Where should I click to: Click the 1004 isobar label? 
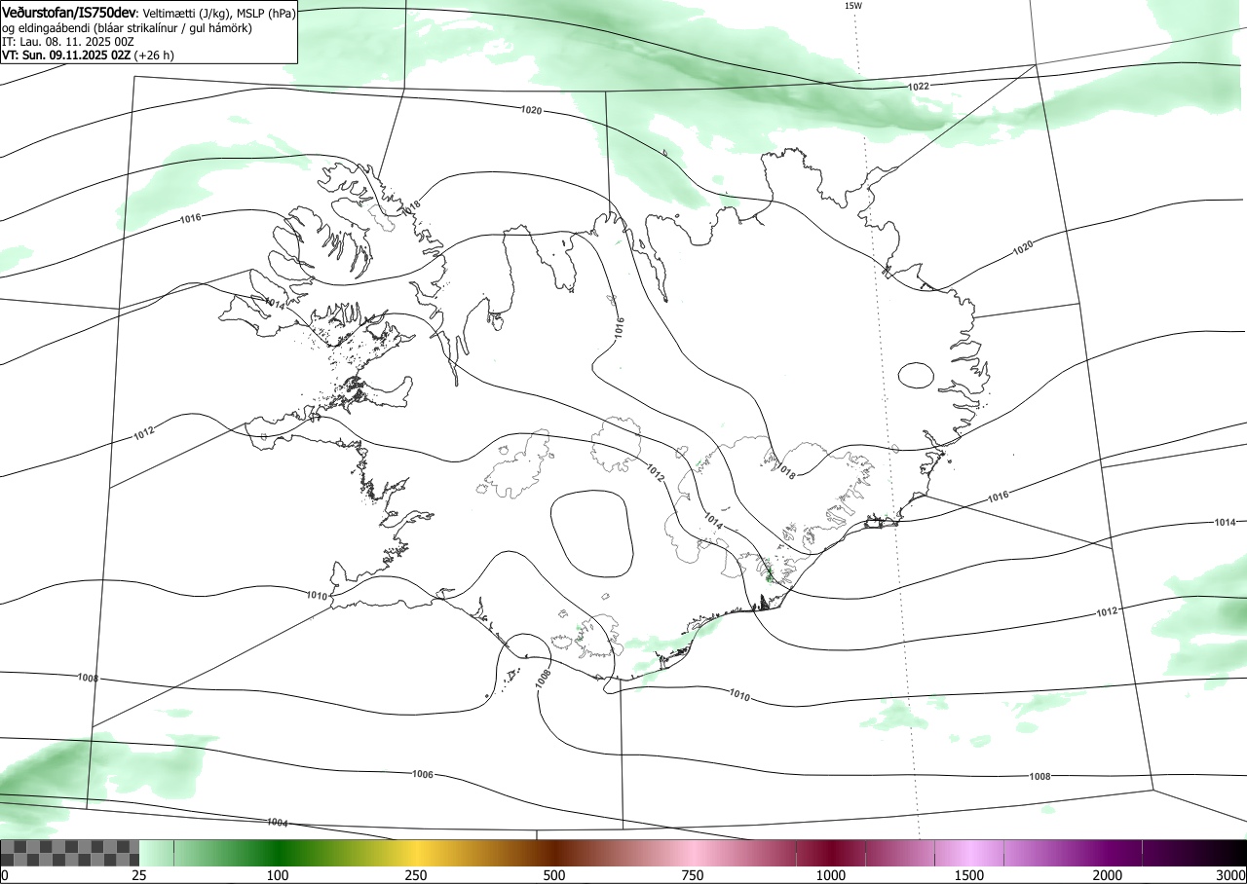click(278, 823)
